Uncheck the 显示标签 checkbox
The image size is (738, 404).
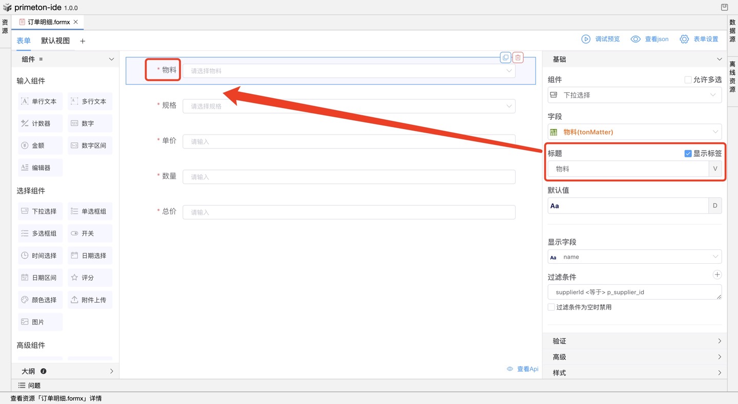click(688, 154)
